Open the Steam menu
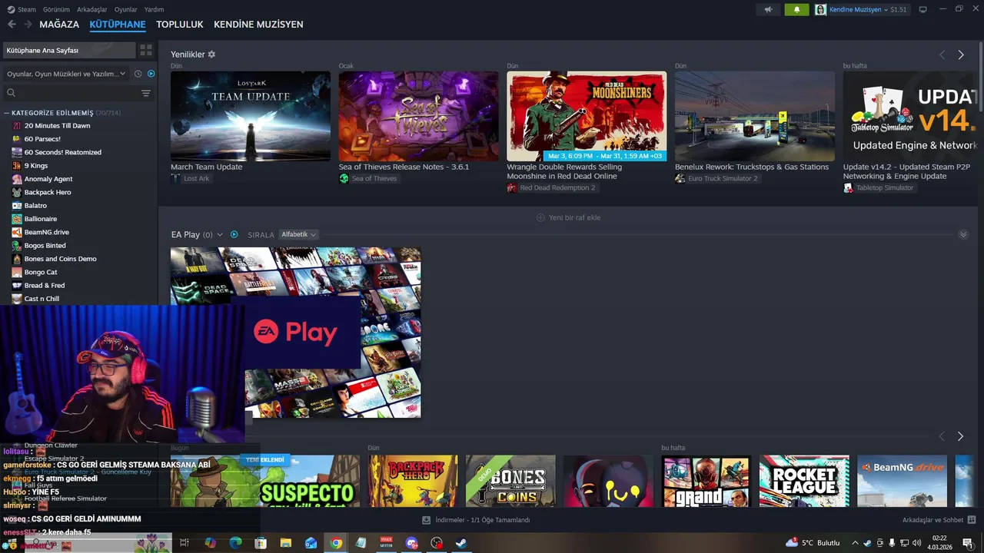Screen dimensions: 984x553 pyautogui.click(x=22, y=9)
